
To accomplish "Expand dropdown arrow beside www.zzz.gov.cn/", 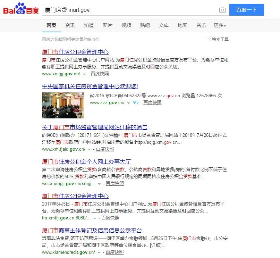I will pyautogui.click(x=128, y=103).
